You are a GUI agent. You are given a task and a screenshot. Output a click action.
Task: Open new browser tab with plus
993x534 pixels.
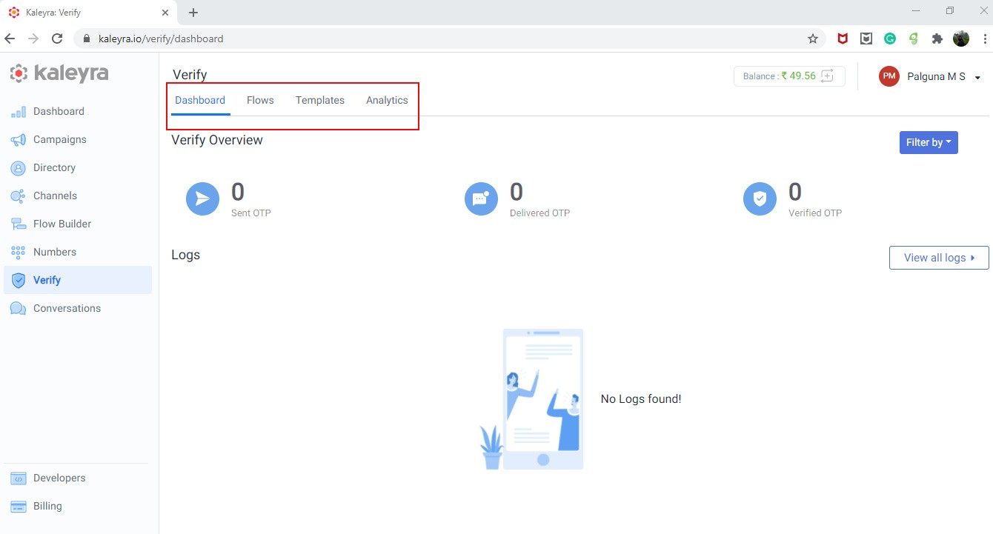[193, 13]
